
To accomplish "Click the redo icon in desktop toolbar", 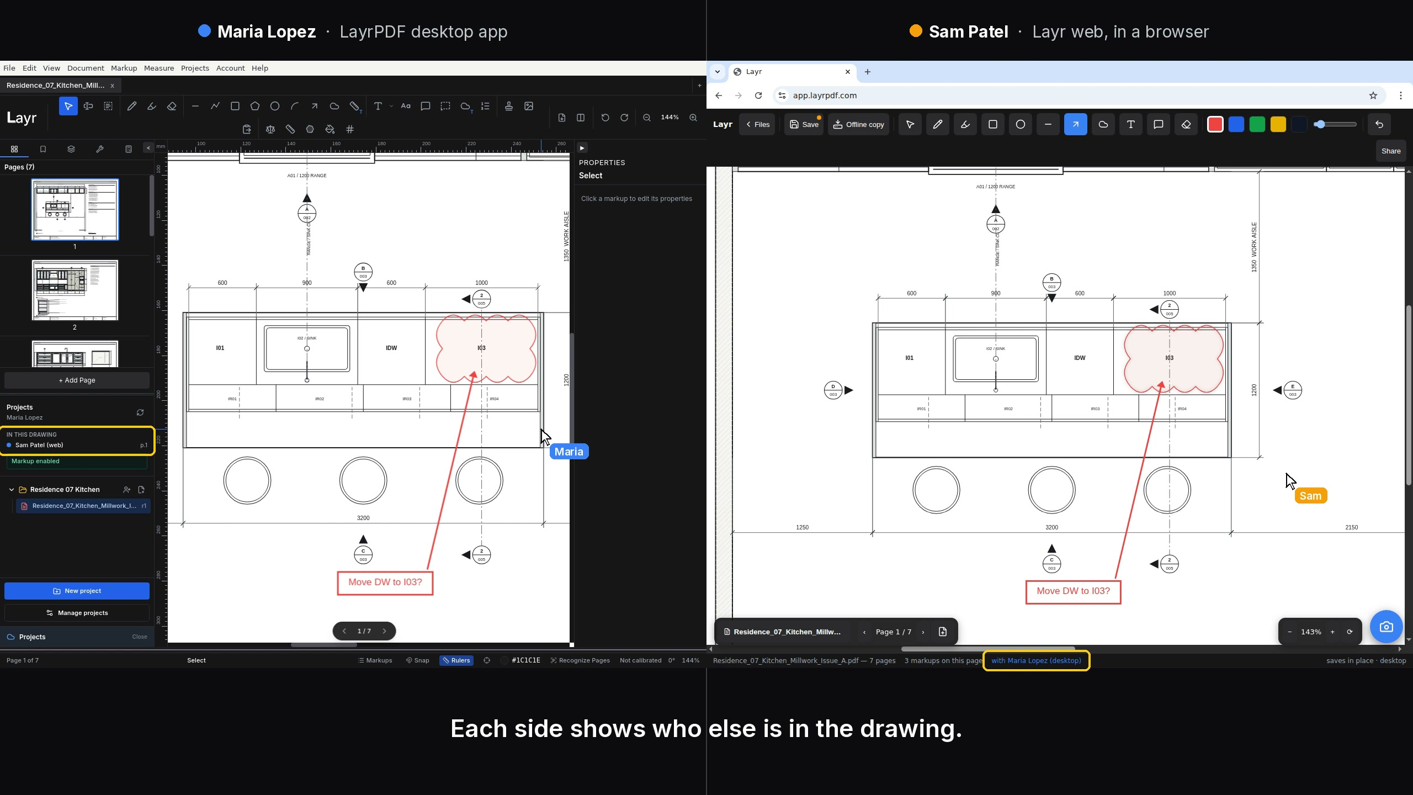I will coord(624,118).
